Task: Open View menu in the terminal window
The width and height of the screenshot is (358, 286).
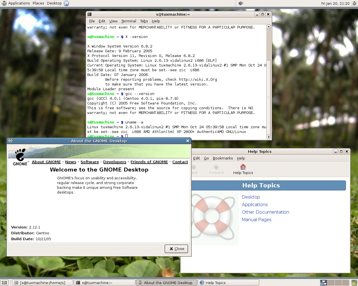Action: coord(113,21)
